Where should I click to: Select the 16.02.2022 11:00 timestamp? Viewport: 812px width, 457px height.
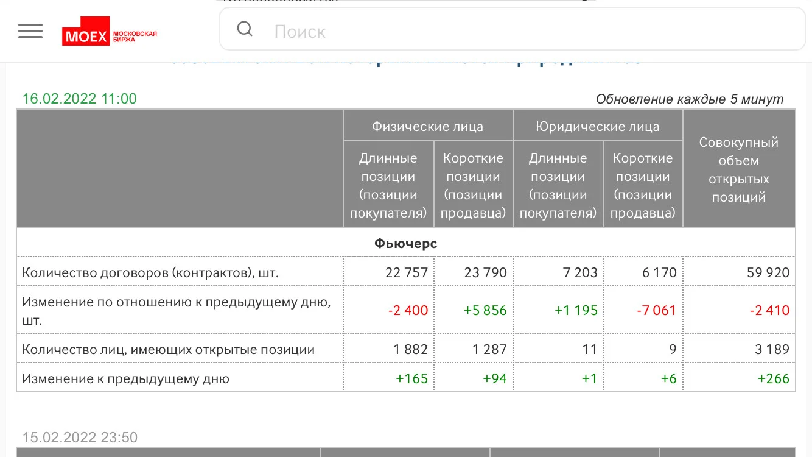click(79, 99)
